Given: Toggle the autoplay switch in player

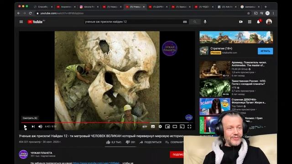Looking at the screenshot, I should 145,127.
